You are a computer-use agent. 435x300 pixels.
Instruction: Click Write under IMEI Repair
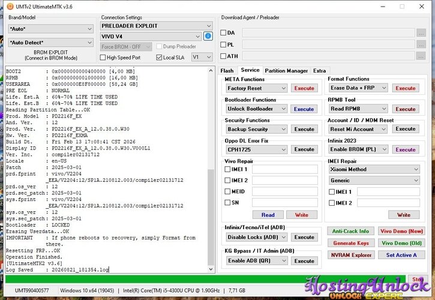coord(404,215)
